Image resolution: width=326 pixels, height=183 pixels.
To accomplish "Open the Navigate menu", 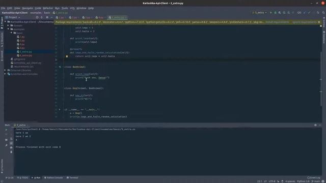I will tap(28, 8).
